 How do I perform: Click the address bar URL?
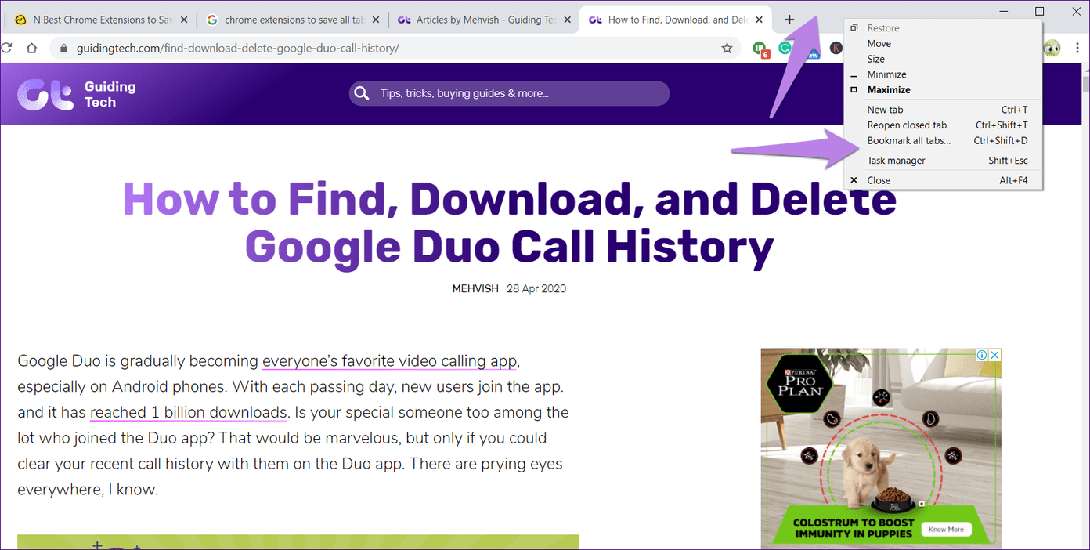[237, 49]
